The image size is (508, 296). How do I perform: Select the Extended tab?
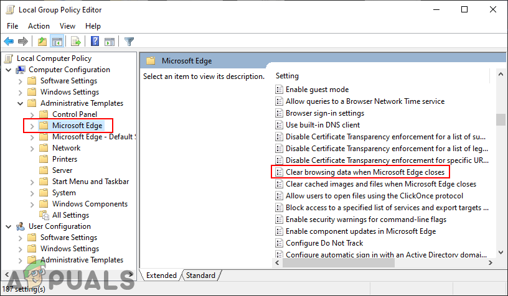(162, 275)
